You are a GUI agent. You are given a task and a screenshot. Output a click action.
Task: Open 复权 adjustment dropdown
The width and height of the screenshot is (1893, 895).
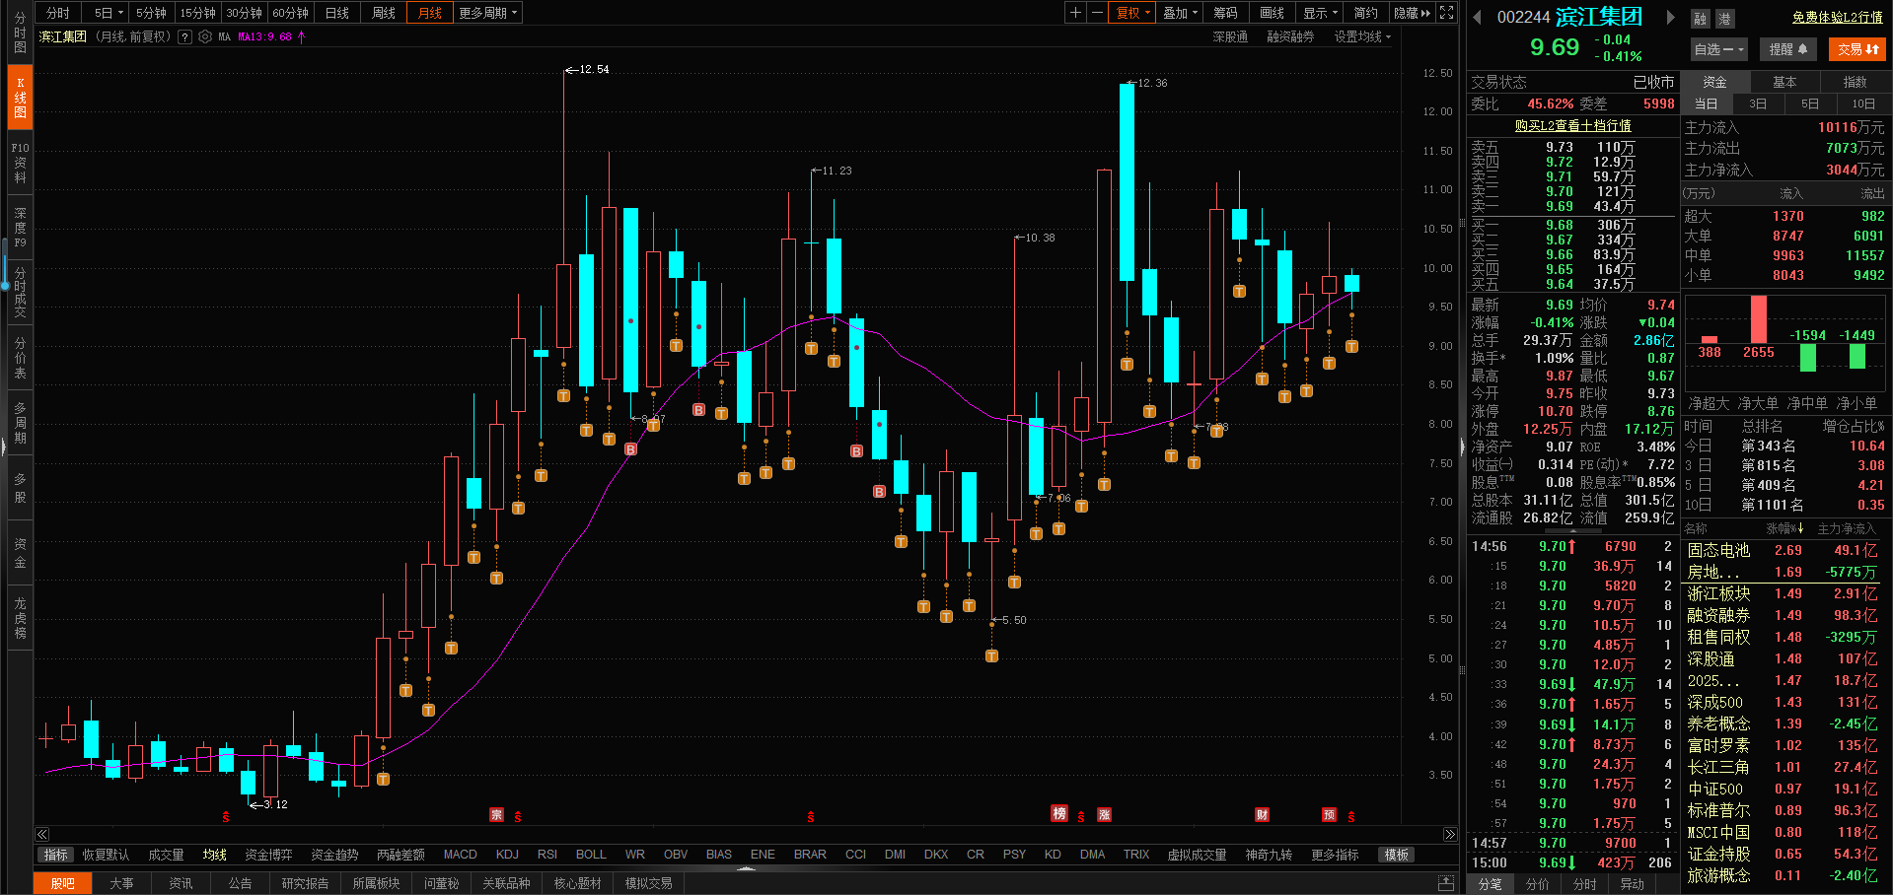[1132, 13]
